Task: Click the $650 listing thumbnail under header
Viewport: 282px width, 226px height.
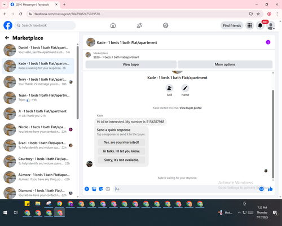Action: [88, 55]
